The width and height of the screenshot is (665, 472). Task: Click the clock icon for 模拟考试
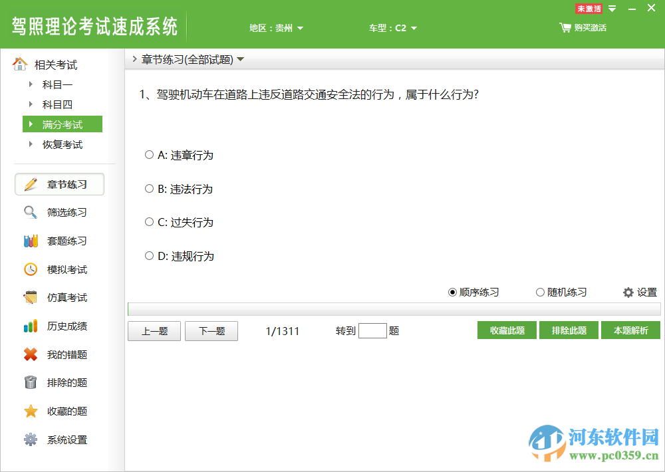[31, 269]
